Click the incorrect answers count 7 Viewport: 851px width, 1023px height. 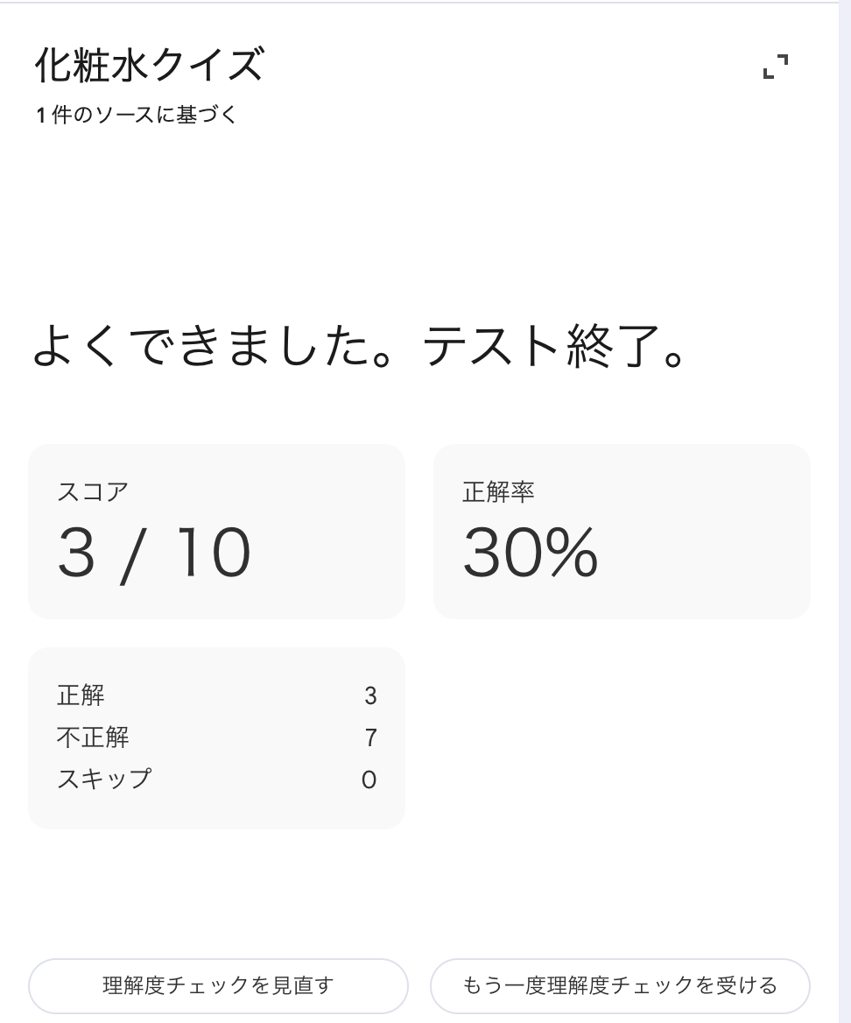pyautogui.click(x=370, y=737)
